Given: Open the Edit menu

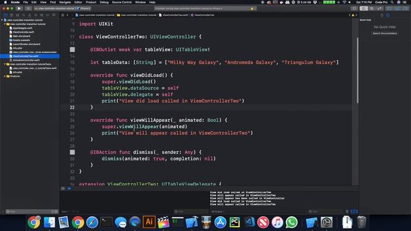Looking at the screenshot, I should pos(34,2).
